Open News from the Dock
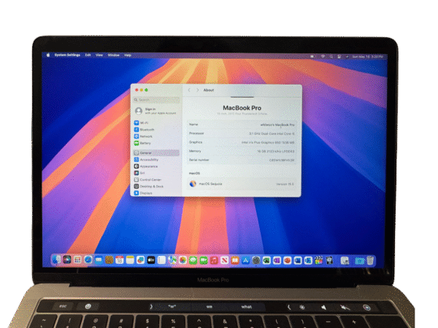 (224, 260)
